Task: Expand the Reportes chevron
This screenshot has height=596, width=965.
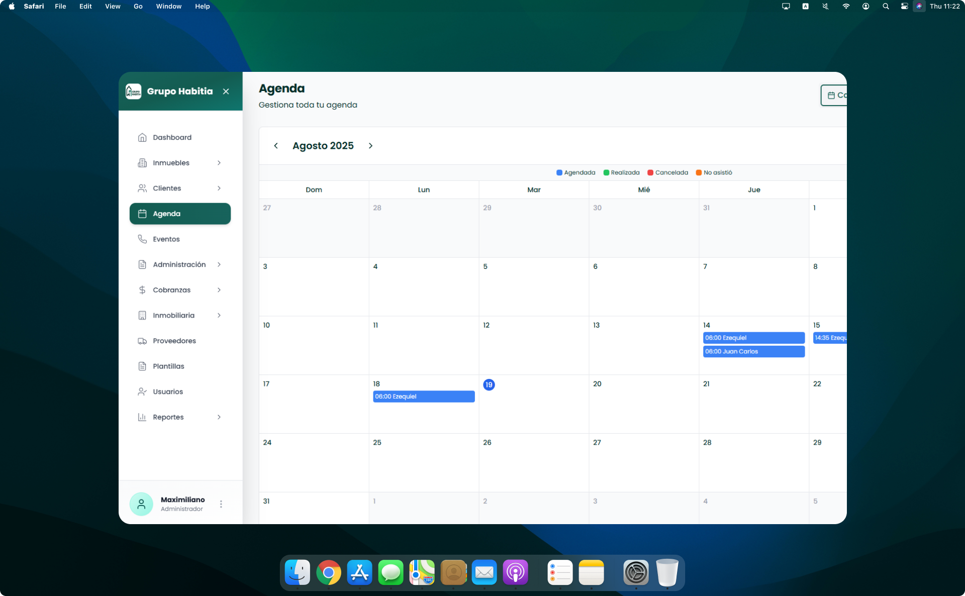Action: click(x=219, y=417)
